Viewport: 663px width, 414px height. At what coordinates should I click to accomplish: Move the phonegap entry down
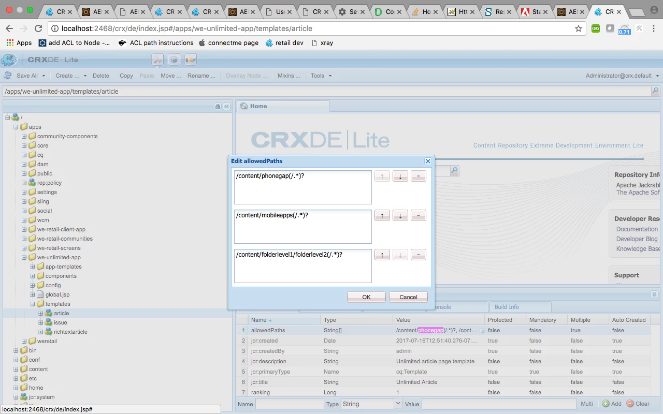(400, 176)
